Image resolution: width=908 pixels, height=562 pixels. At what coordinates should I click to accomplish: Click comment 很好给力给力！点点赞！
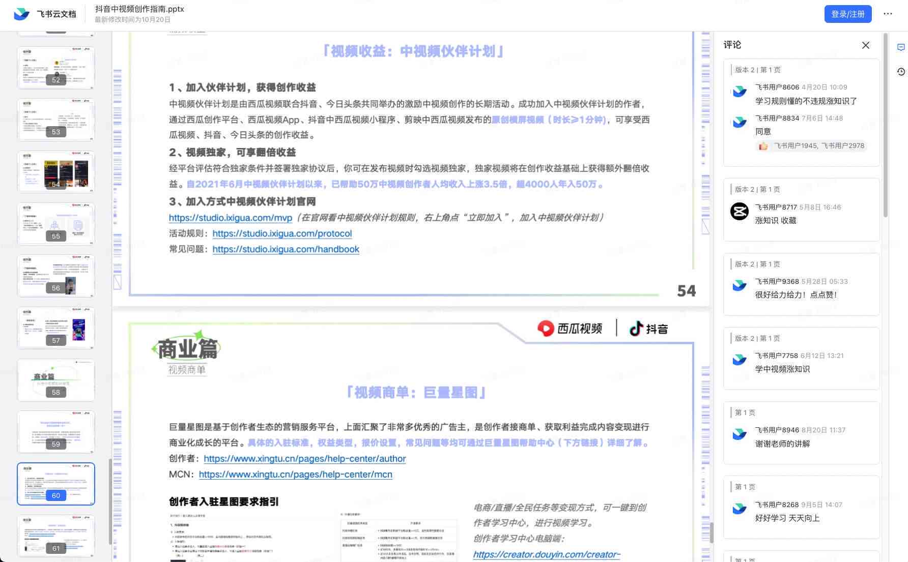pos(796,295)
